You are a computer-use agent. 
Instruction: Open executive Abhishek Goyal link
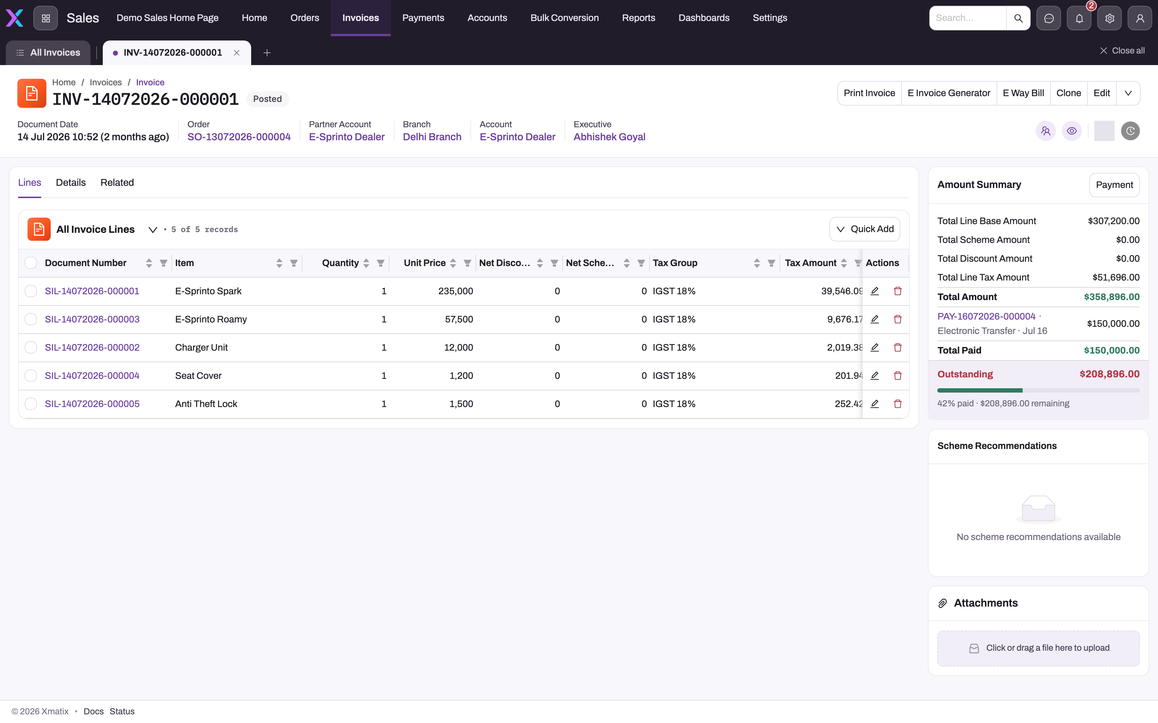coord(609,137)
